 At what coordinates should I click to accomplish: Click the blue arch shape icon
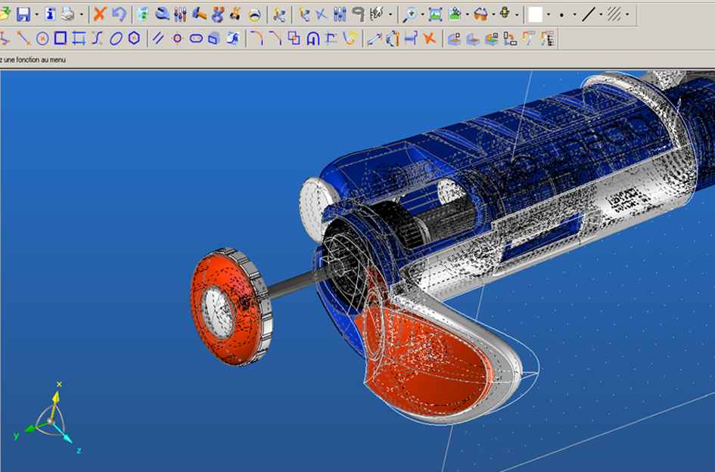click(312, 39)
